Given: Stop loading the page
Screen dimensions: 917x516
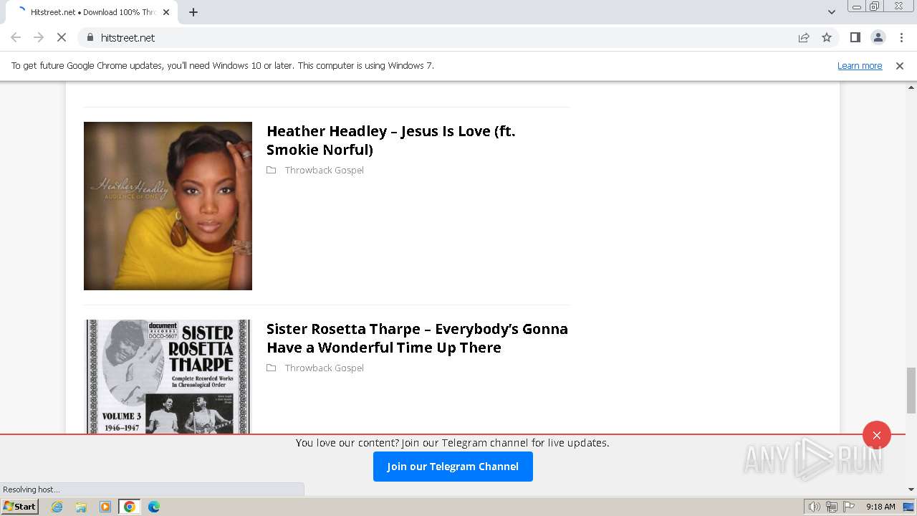Looking at the screenshot, I should coord(62,37).
